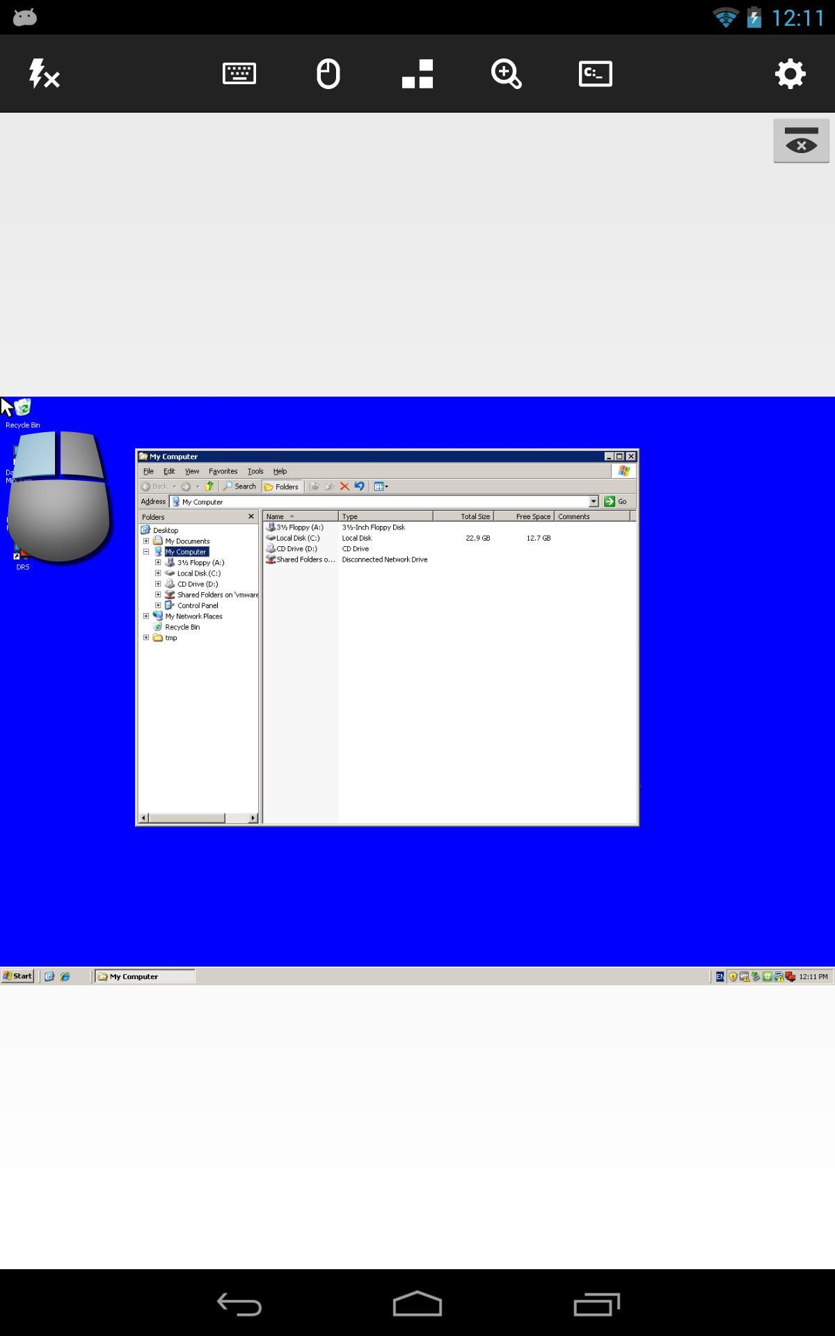Viewport: 835px width, 1336px height.
Task: Tap the disconnect lightning icon
Action: (x=44, y=74)
